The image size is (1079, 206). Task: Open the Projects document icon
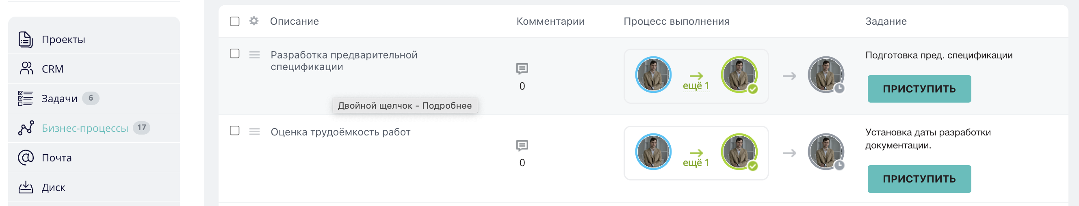coord(26,39)
